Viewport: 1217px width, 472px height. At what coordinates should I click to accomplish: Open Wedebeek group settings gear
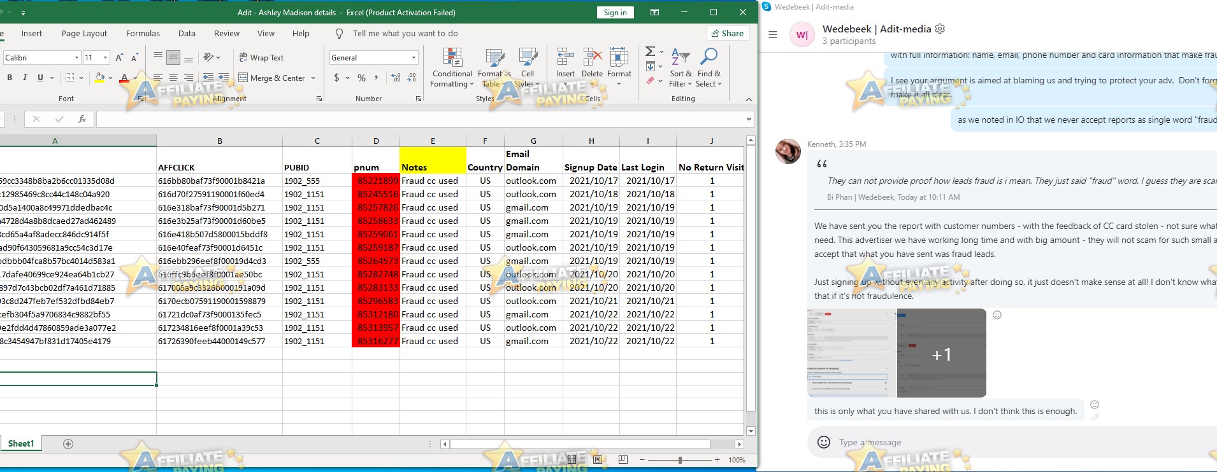(940, 29)
